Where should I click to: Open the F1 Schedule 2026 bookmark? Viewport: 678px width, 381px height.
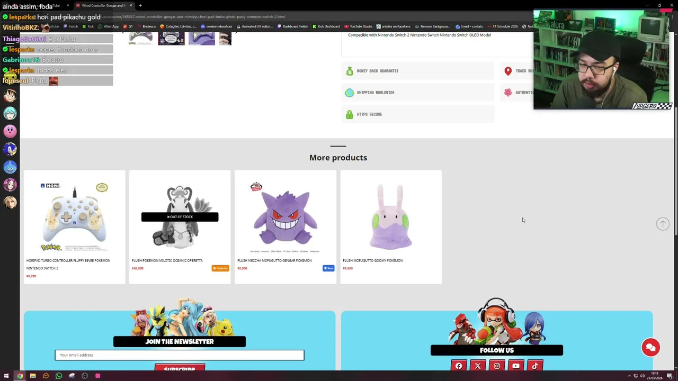pyautogui.click(x=503, y=26)
